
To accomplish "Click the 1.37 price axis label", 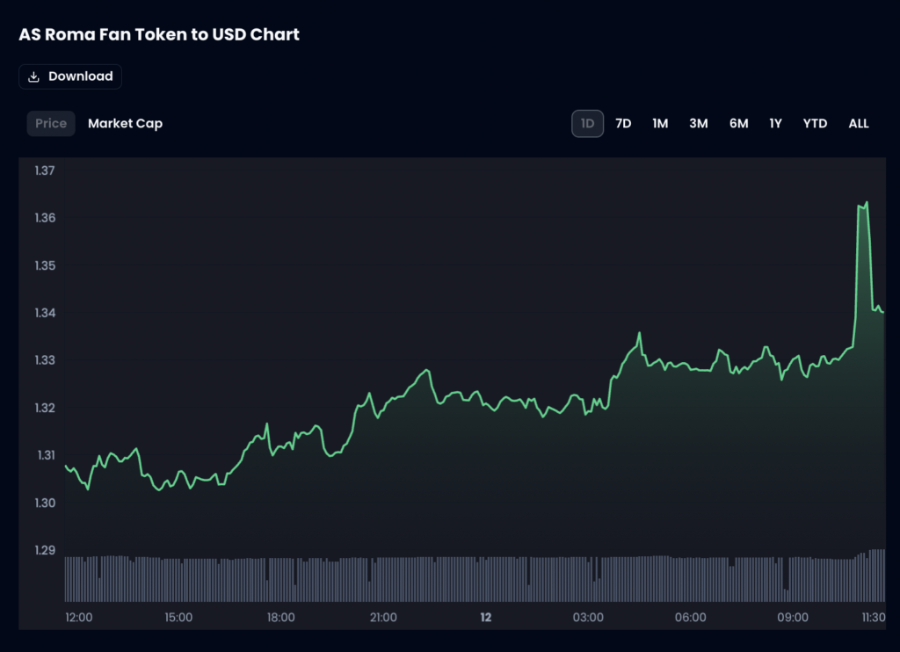I will [x=46, y=170].
